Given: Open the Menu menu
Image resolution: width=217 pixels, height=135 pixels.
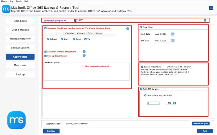Looking at the screenshot, I should 4,1.
